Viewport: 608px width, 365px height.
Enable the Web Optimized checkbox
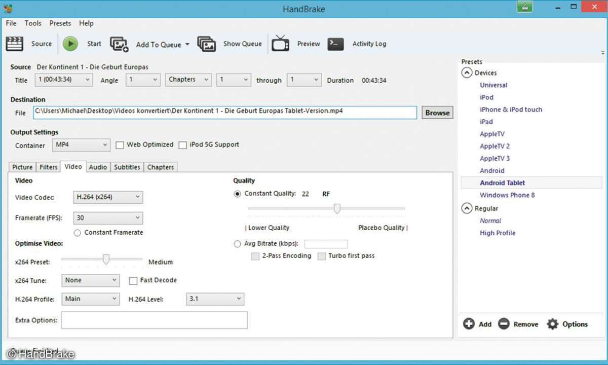point(120,145)
